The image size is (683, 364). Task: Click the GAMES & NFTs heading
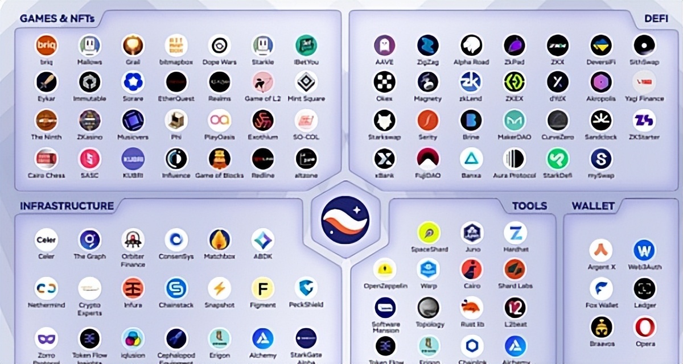57,18
